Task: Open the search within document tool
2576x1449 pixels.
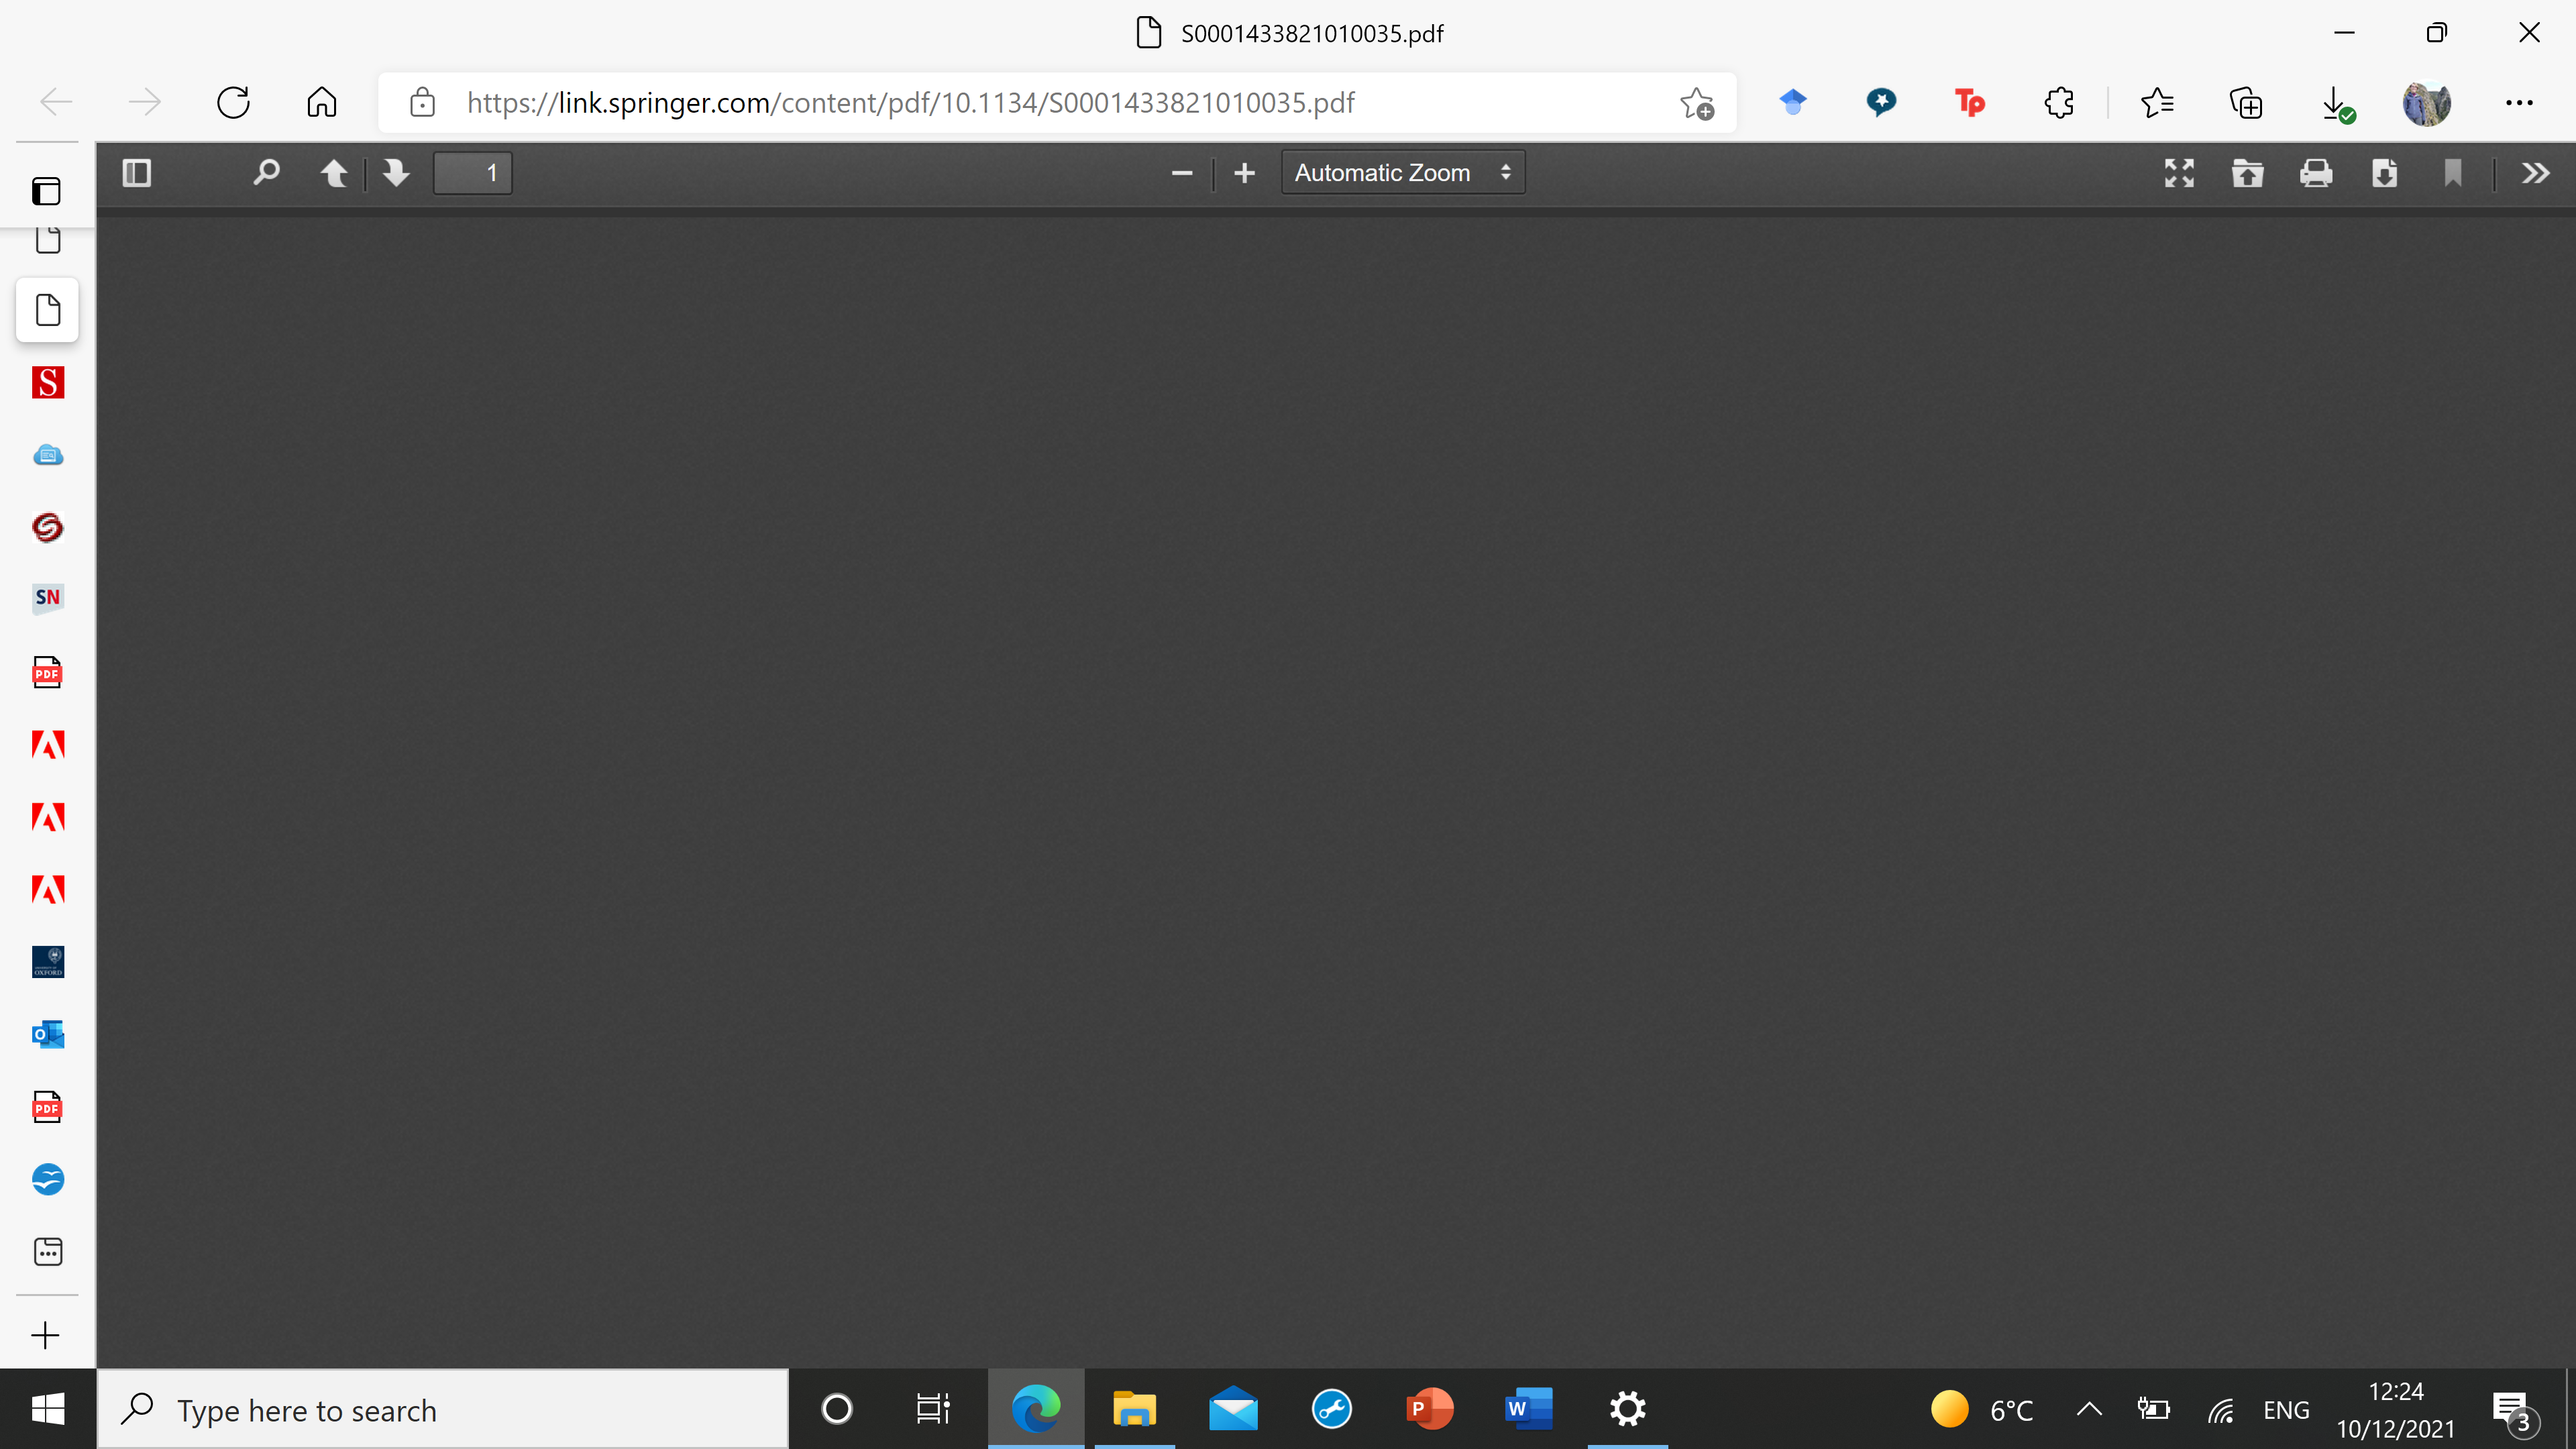Action: [266, 172]
